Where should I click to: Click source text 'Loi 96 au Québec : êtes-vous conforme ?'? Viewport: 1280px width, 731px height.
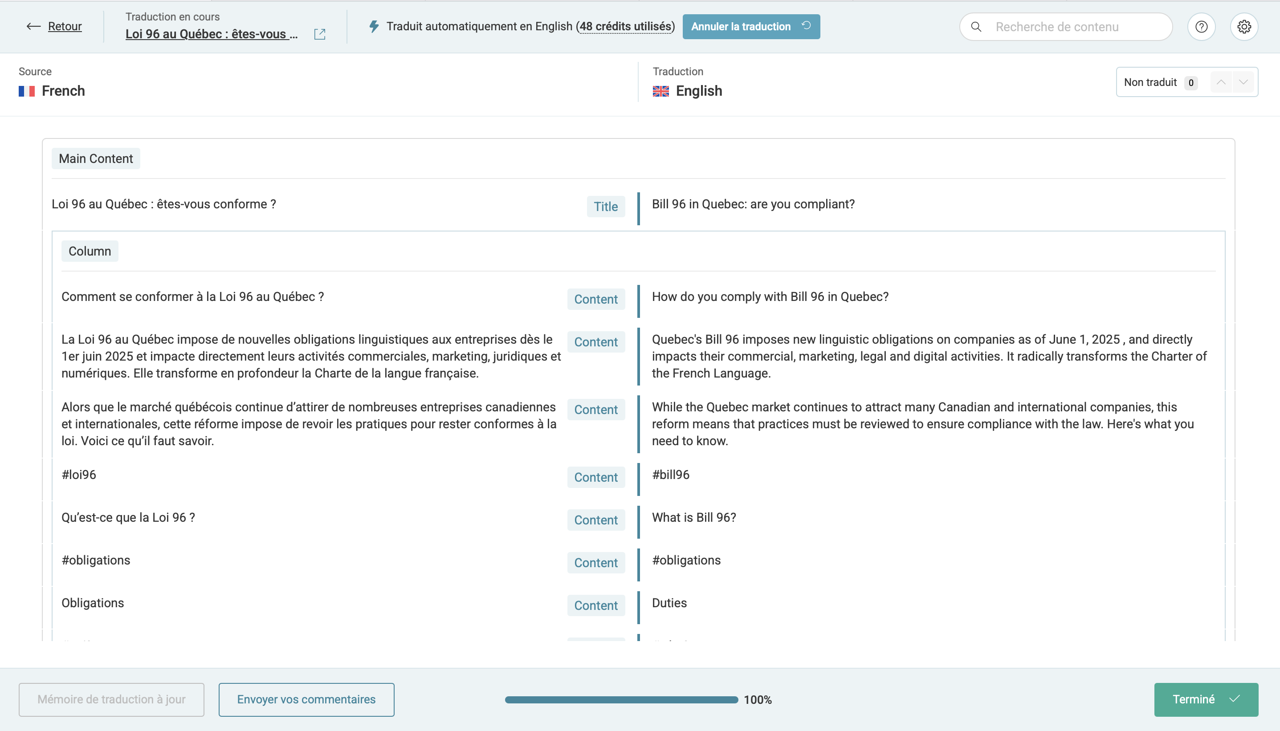click(164, 204)
